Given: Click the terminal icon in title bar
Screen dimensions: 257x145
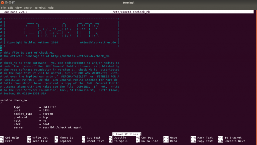Looking at the screenshot, I should click(x=14, y=3).
